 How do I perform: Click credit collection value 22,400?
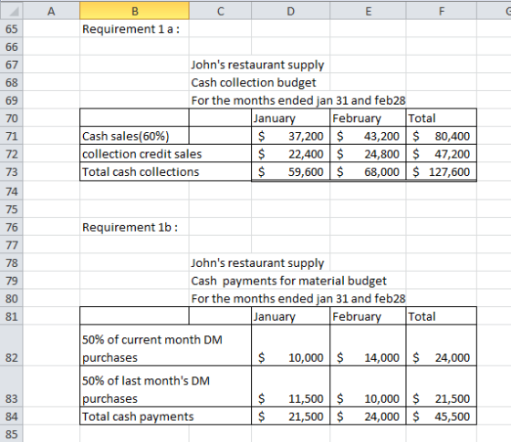point(291,154)
